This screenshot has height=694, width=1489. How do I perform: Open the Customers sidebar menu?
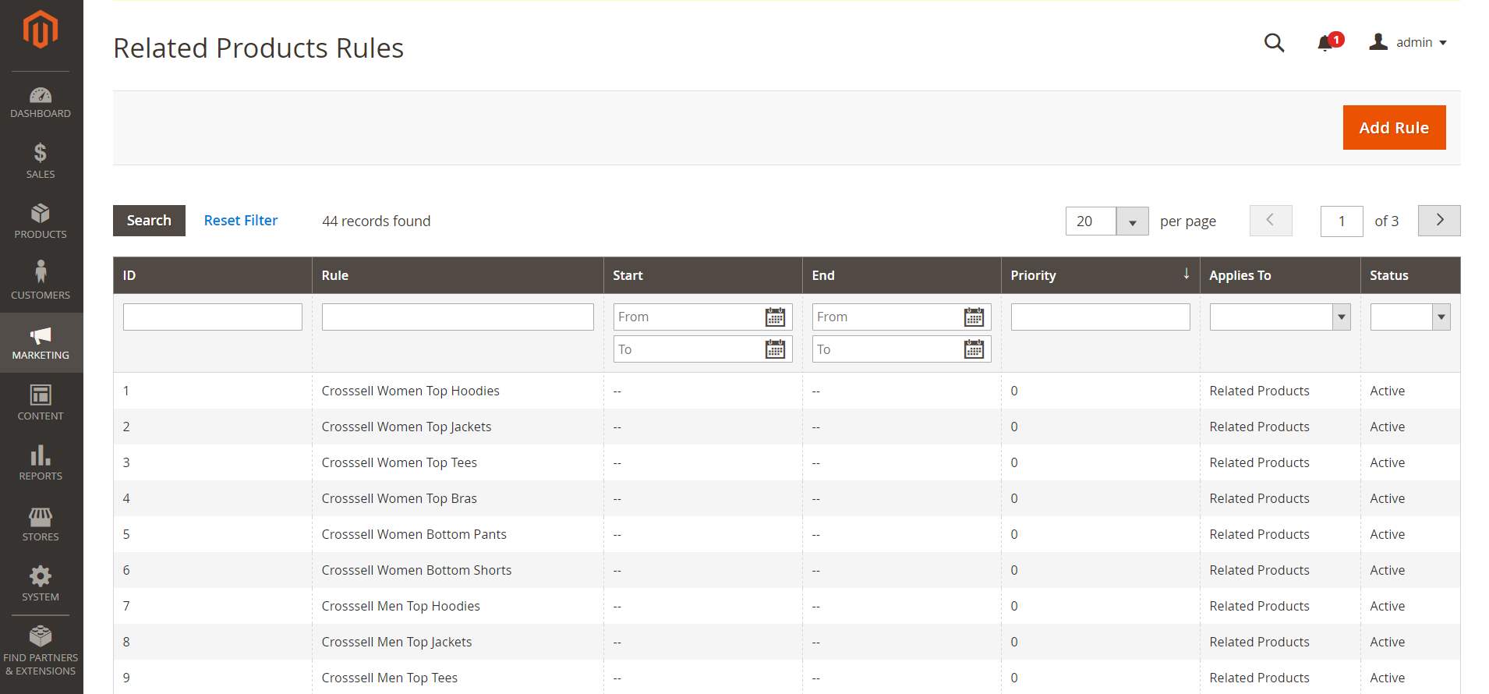41,281
